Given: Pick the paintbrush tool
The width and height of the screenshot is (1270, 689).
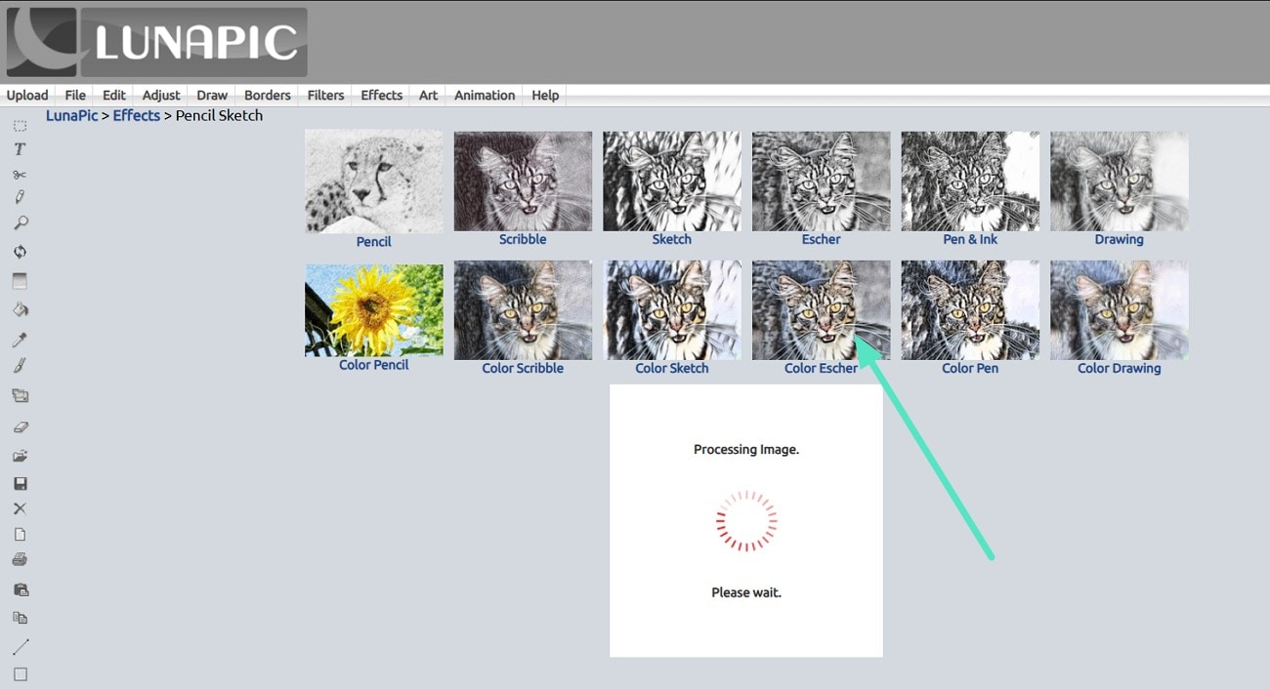Looking at the screenshot, I should coord(20,366).
